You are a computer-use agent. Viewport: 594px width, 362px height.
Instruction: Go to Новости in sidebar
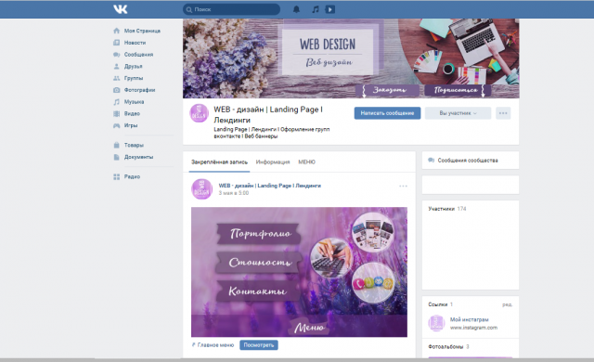[135, 43]
